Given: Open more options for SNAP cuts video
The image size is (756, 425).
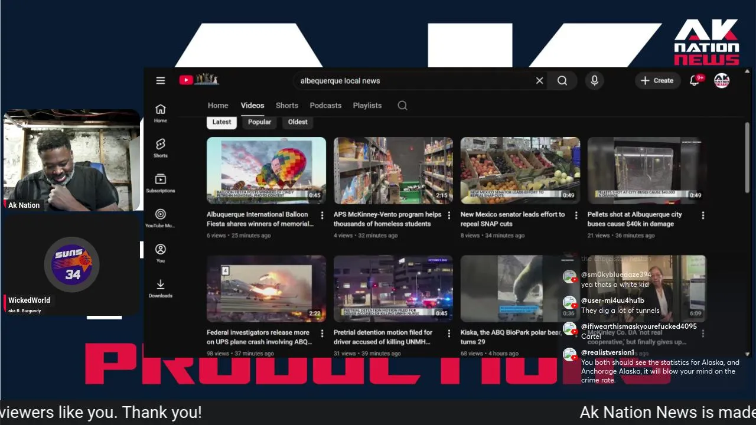Looking at the screenshot, I should [576, 215].
